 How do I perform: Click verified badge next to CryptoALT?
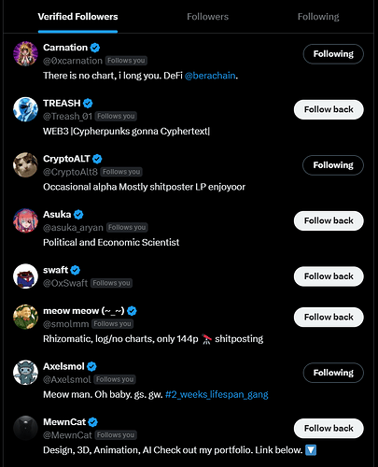[97, 159]
